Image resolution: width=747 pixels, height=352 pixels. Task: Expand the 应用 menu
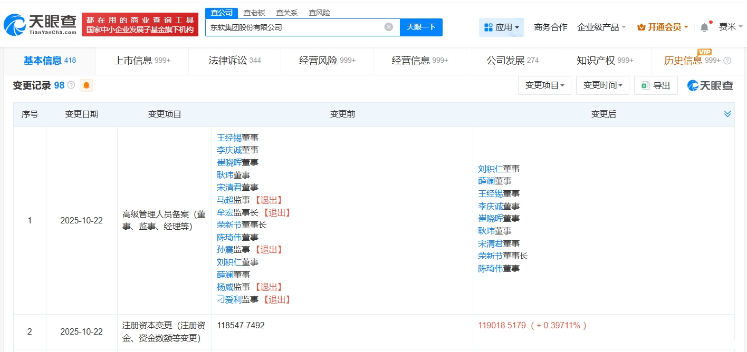click(x=501, y=27)
